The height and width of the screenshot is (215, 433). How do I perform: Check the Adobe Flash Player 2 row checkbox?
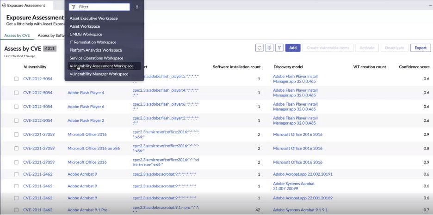coord(16,120)
